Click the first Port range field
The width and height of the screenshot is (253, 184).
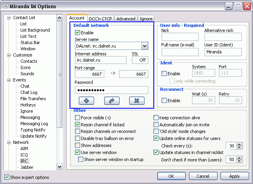[89, 74]
